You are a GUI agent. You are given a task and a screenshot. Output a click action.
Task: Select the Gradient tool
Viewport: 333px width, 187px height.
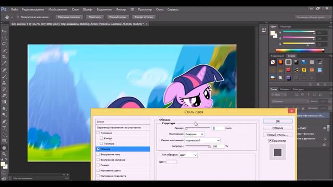point(4,102)
